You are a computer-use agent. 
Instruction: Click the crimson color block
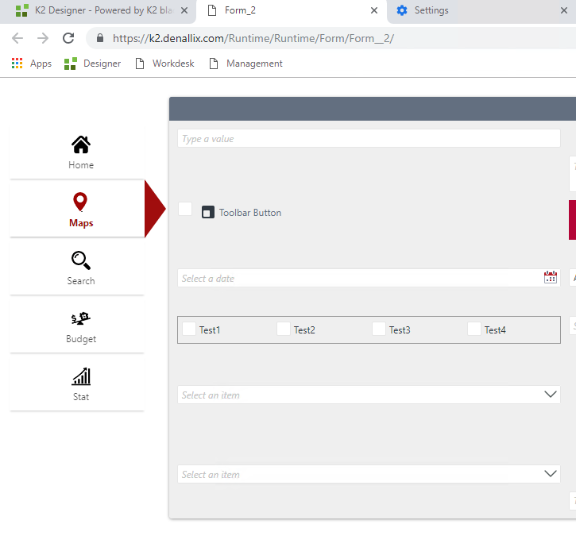[572, 219]
